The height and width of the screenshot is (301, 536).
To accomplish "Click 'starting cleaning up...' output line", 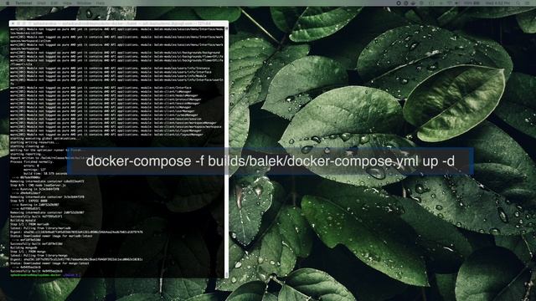I will 30,146.
